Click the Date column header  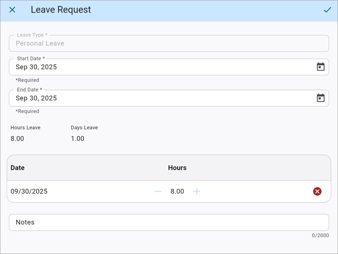click(x=18, y=168)
